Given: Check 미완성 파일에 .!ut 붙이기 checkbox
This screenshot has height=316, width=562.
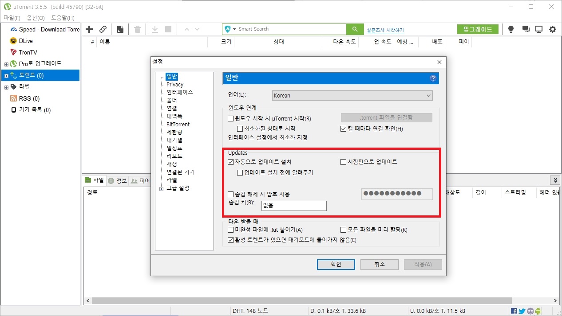Looking at the screenshot, I should [x=230, y=230].
